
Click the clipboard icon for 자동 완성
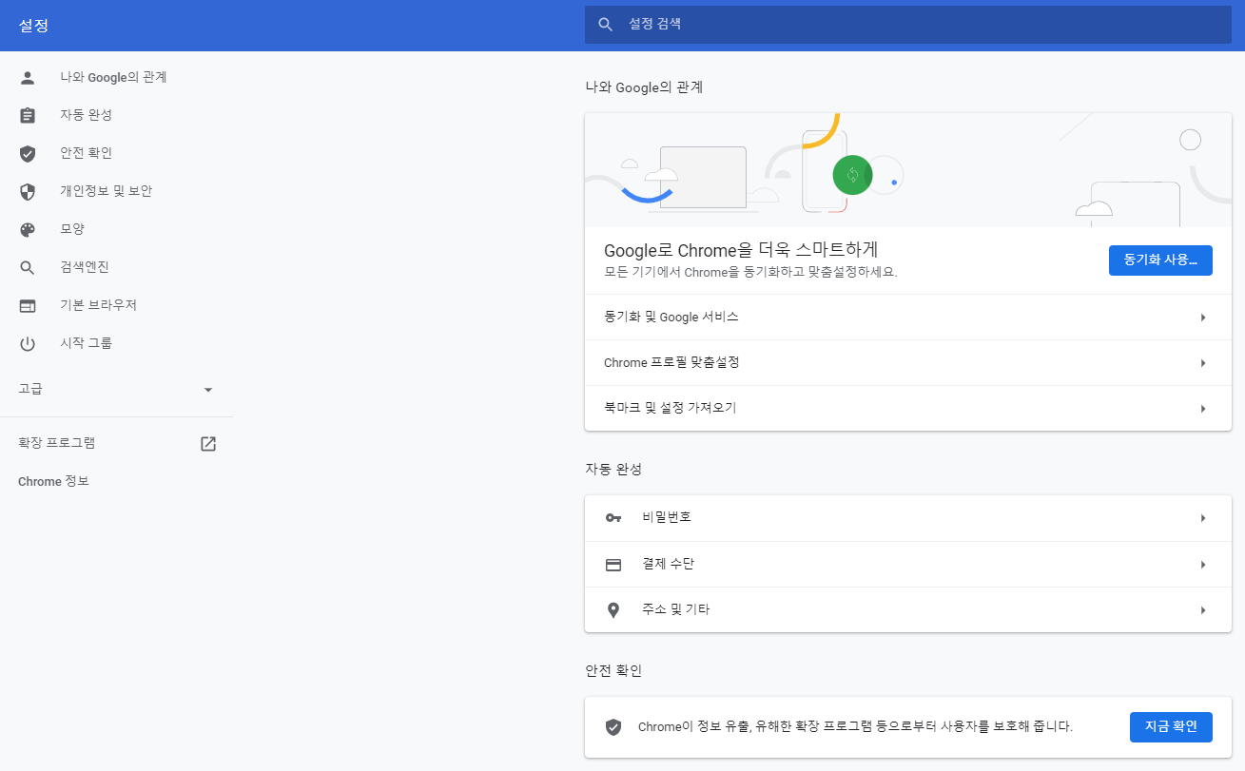click(28, 115)
